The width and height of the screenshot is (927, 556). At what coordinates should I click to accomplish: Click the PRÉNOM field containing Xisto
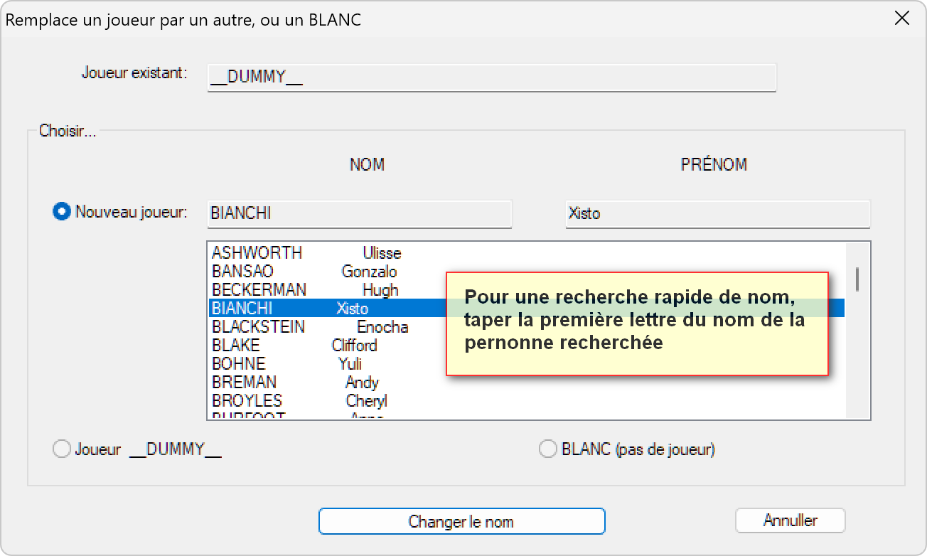[x=717, y=213]
